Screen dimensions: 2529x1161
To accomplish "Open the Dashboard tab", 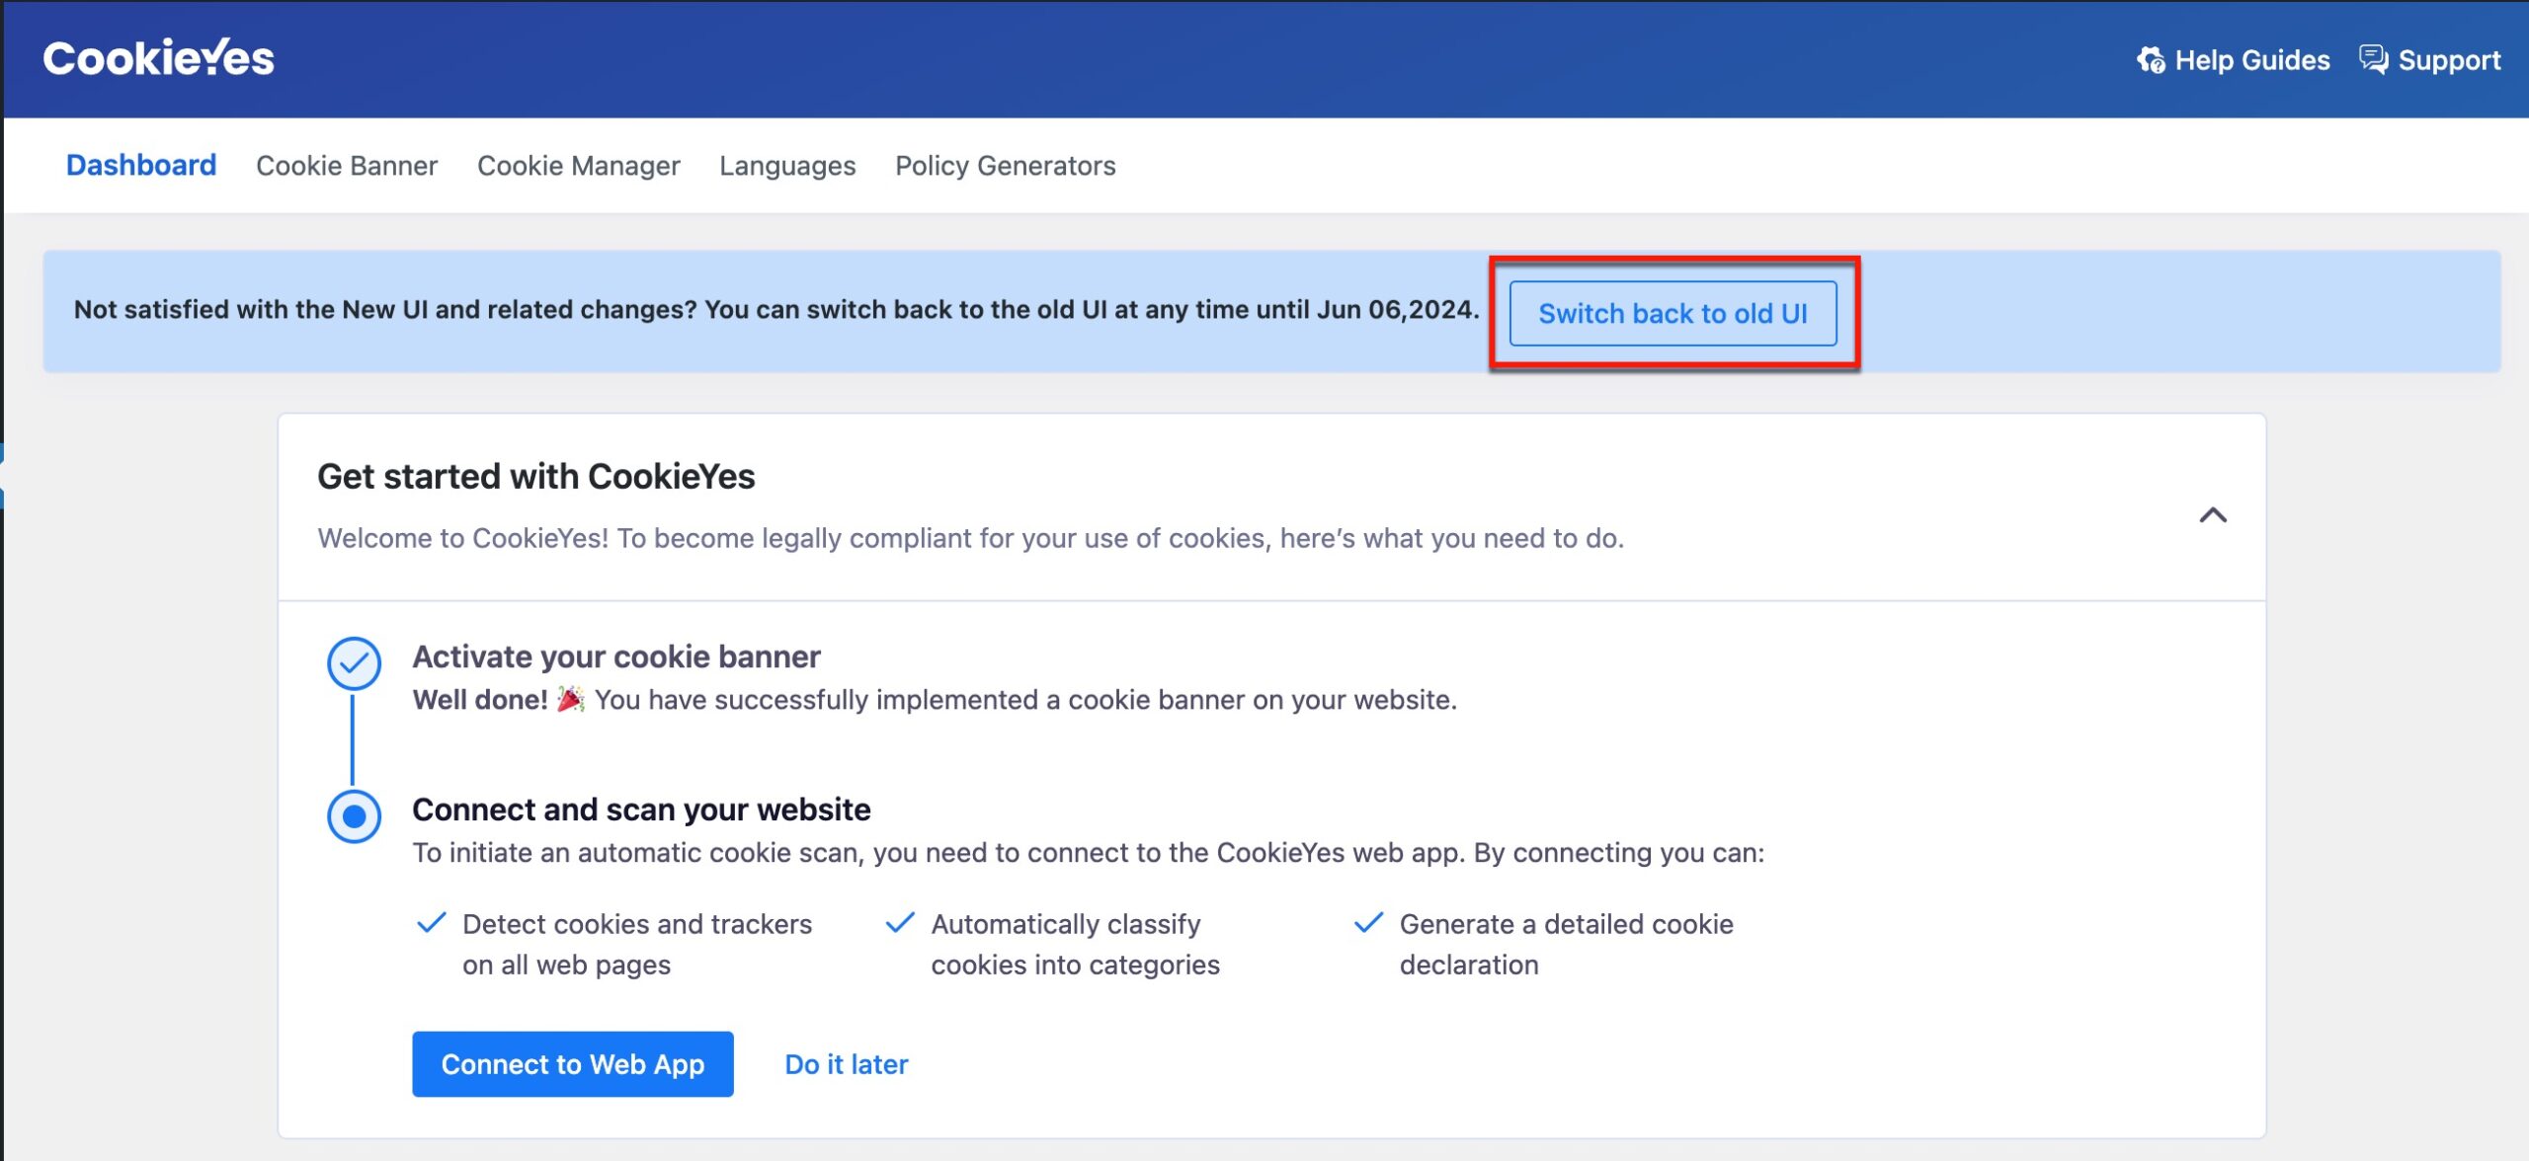I will point(141,165).
